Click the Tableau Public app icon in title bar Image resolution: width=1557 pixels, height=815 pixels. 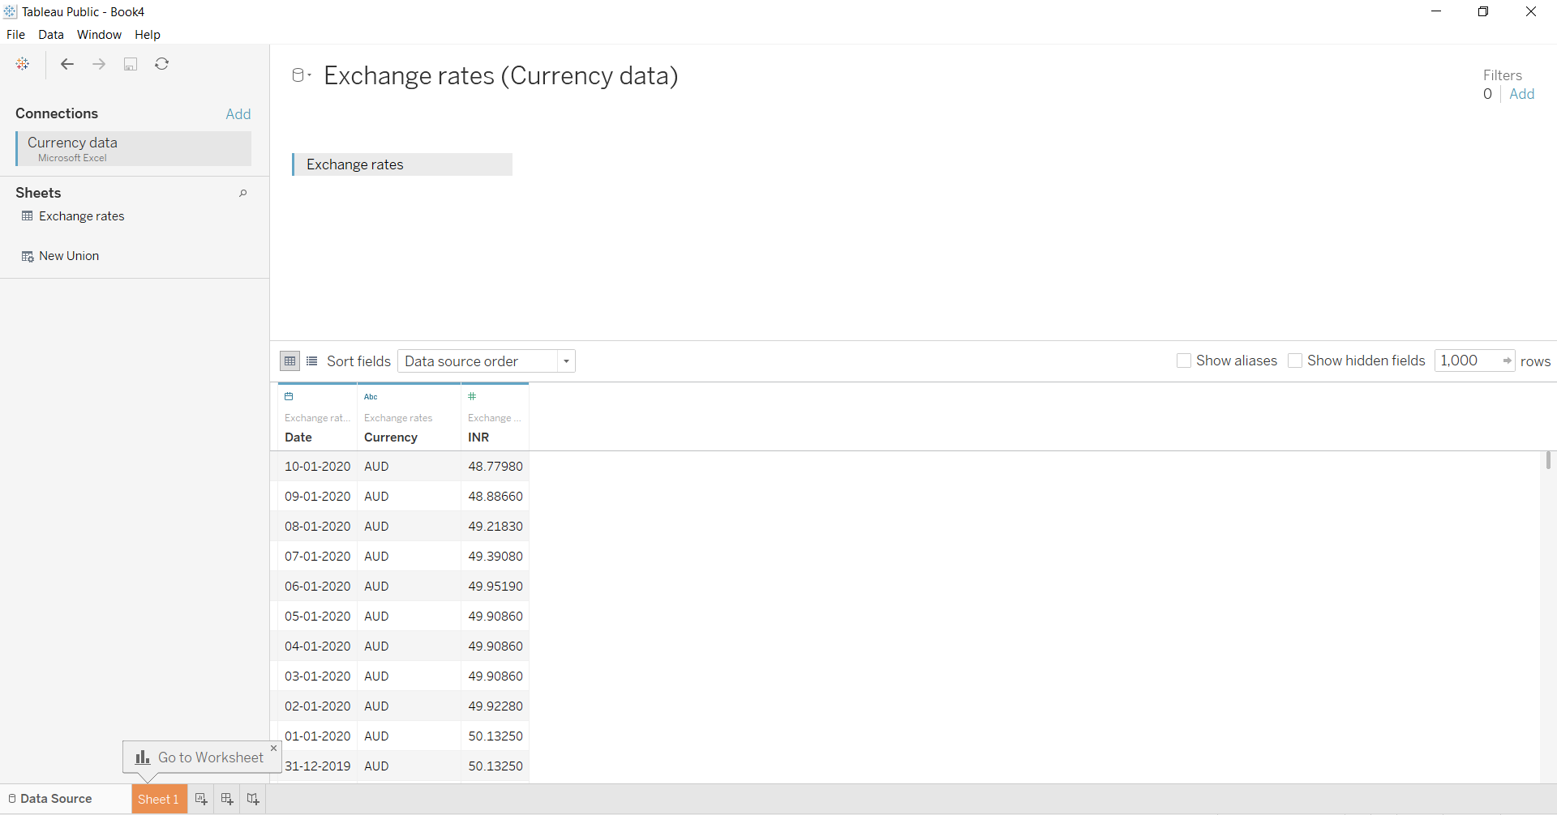pyautogui.click(x=10, y=11)
